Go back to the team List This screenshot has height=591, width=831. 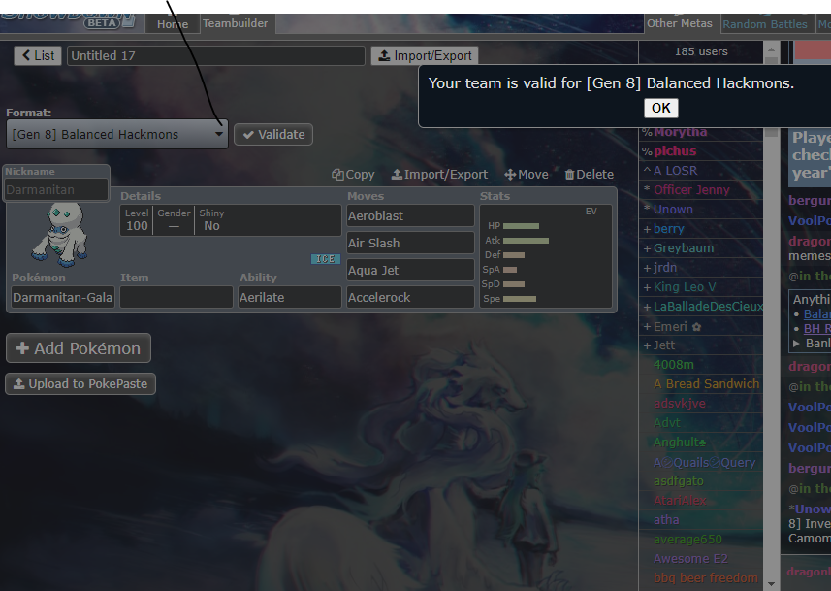point(38,55)
